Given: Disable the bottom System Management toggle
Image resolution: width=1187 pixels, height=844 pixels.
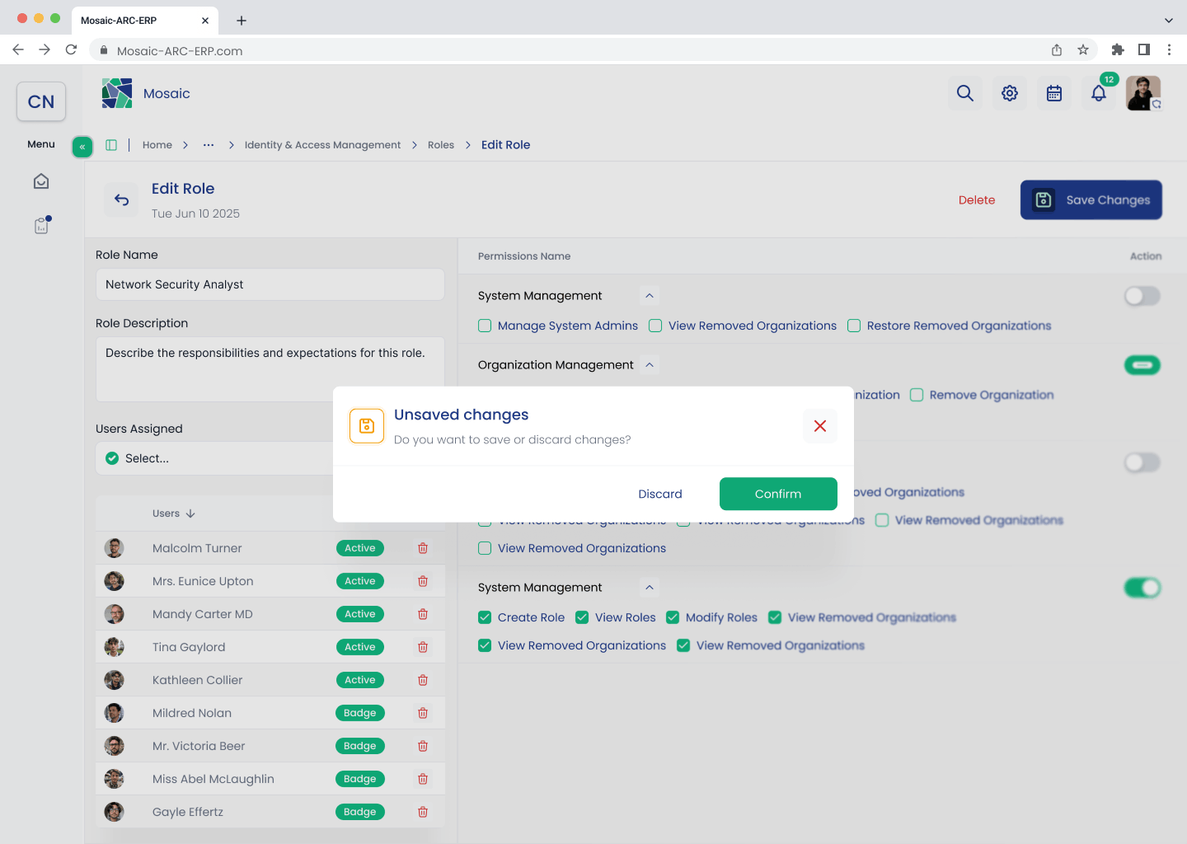Looking at the screenshot, I should pos(1142,588).
